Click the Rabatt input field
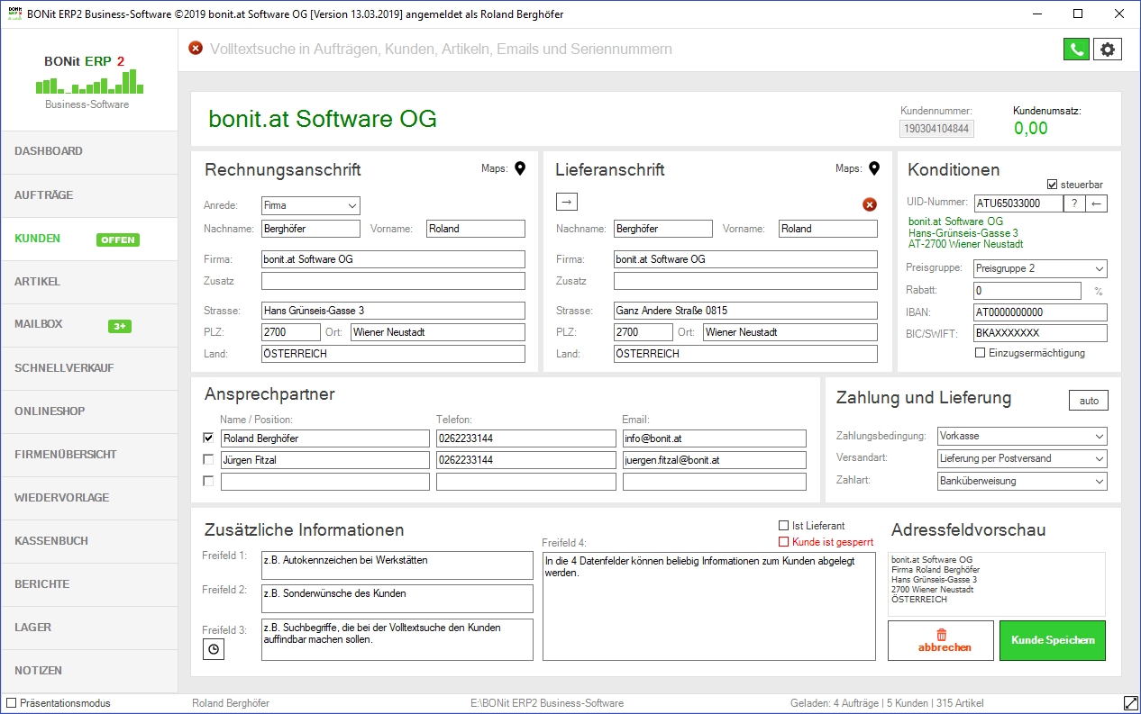 (1027, 291)
